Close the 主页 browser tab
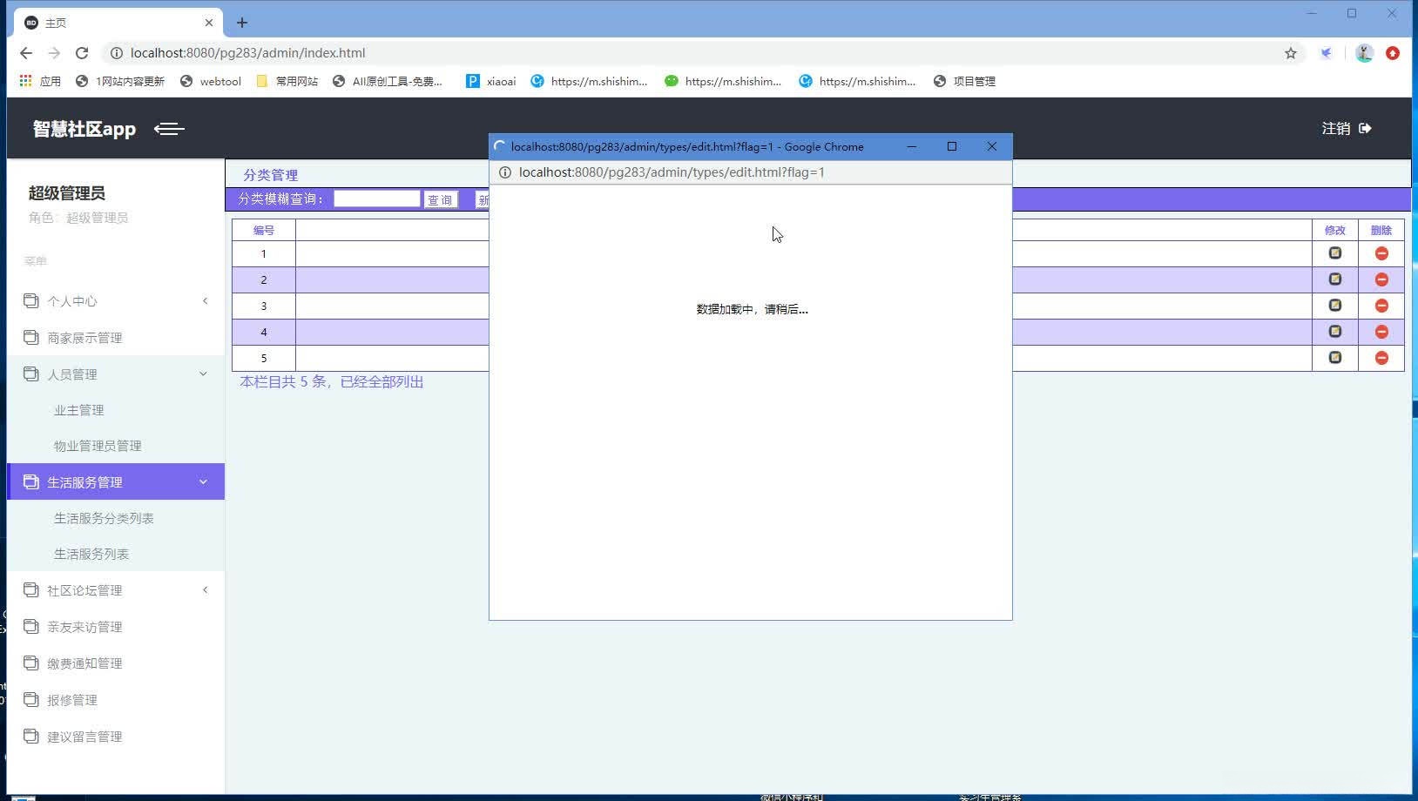Screen dimensions: 1418x801 tap(209, 23)
